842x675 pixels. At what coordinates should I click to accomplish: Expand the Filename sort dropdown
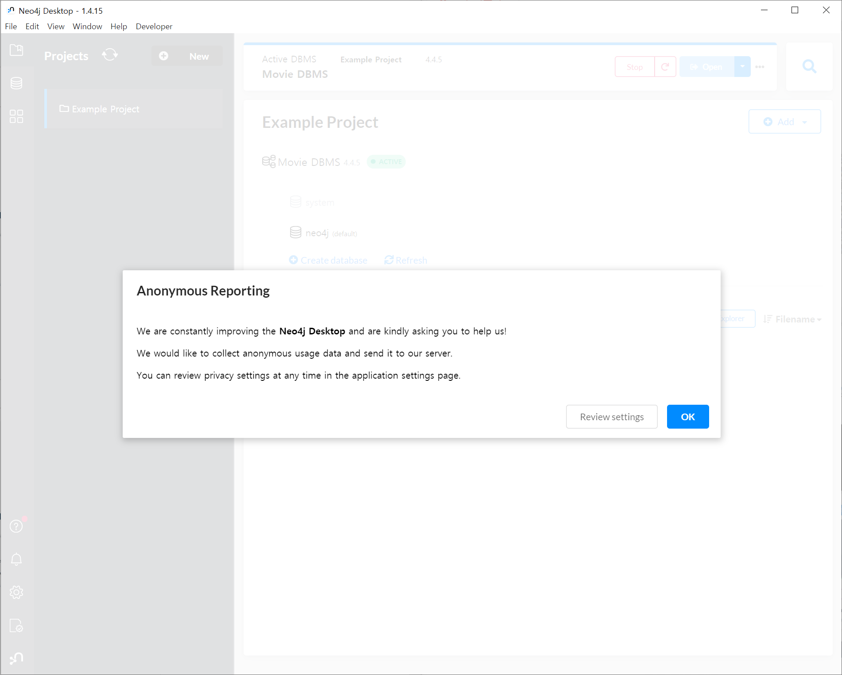pyautogui.click(x=792, y=319)
